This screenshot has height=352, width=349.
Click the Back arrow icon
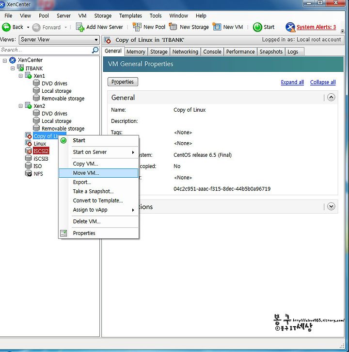(x=6, y=27)
